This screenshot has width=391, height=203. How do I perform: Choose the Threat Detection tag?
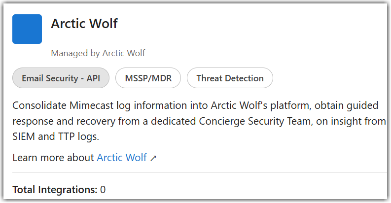pyautogui.click(x=230, y=78)
